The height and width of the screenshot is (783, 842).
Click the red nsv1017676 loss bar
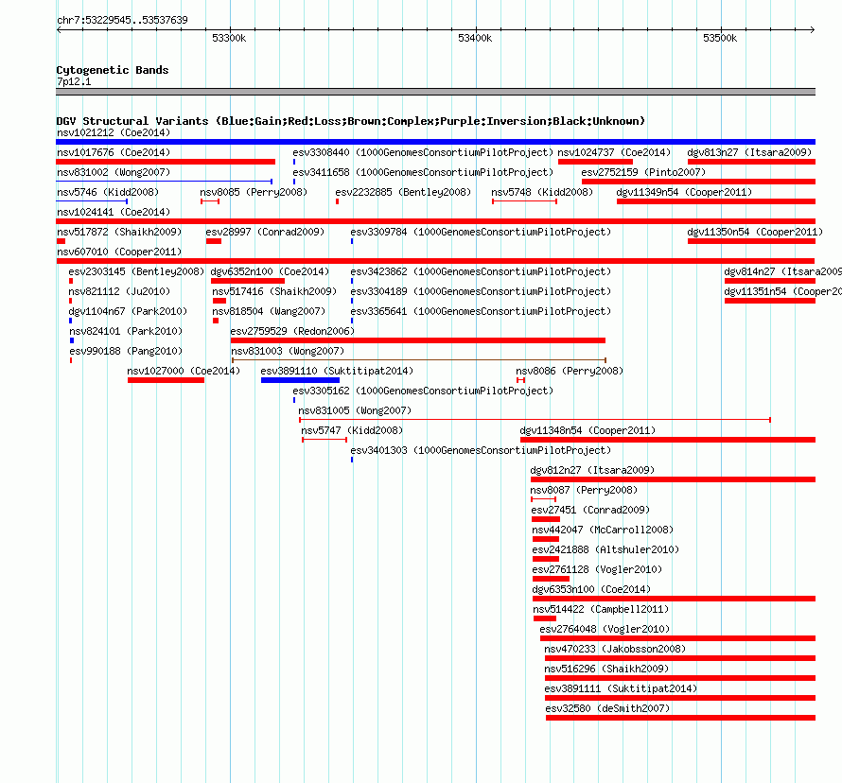[166, 162]
